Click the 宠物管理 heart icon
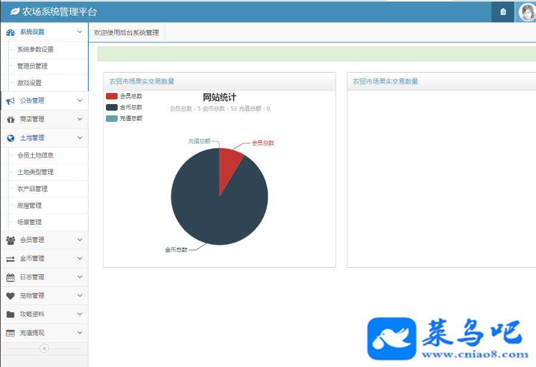The width and height of the screenshot is (536, 367). point(11,296)
